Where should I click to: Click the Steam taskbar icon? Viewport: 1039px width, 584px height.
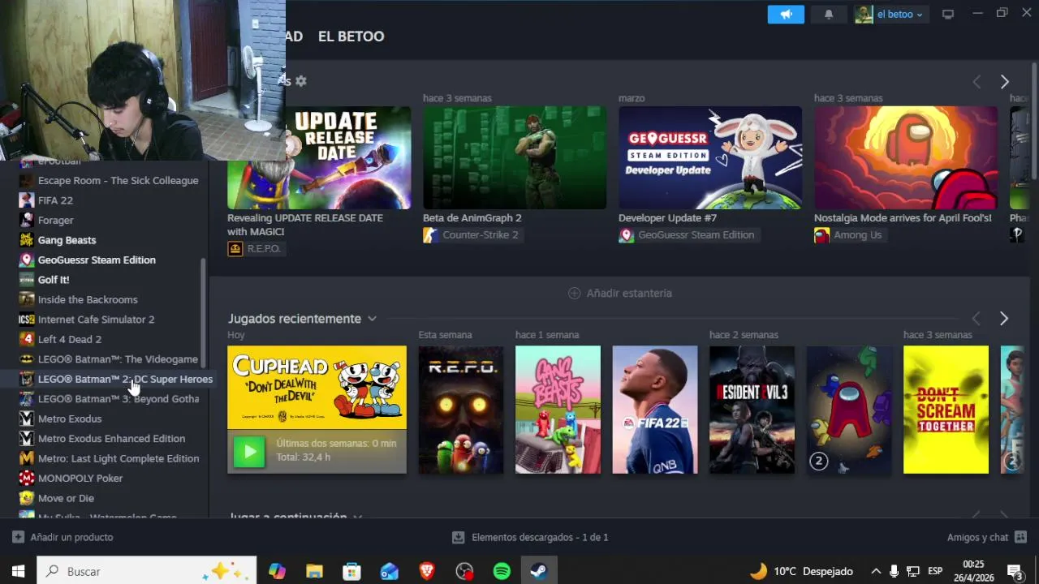click(539, 572)
